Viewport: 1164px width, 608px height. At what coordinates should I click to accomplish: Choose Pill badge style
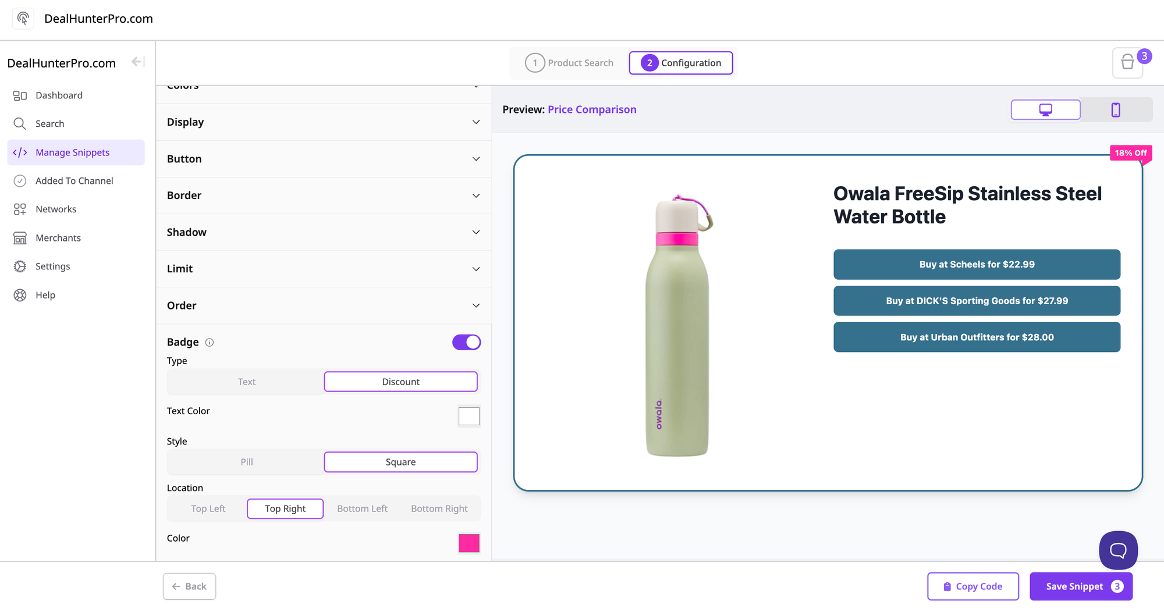[x=247, y=462]
